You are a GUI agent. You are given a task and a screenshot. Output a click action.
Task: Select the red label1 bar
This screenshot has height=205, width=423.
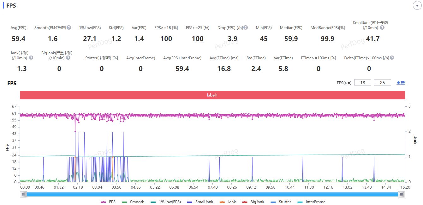212,95
